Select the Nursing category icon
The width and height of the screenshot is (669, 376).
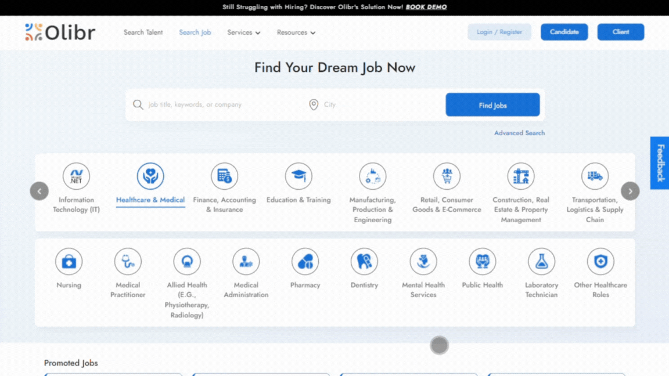point(69,262)
